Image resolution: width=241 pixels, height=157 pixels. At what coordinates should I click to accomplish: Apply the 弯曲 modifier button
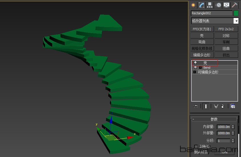[202, 42]
